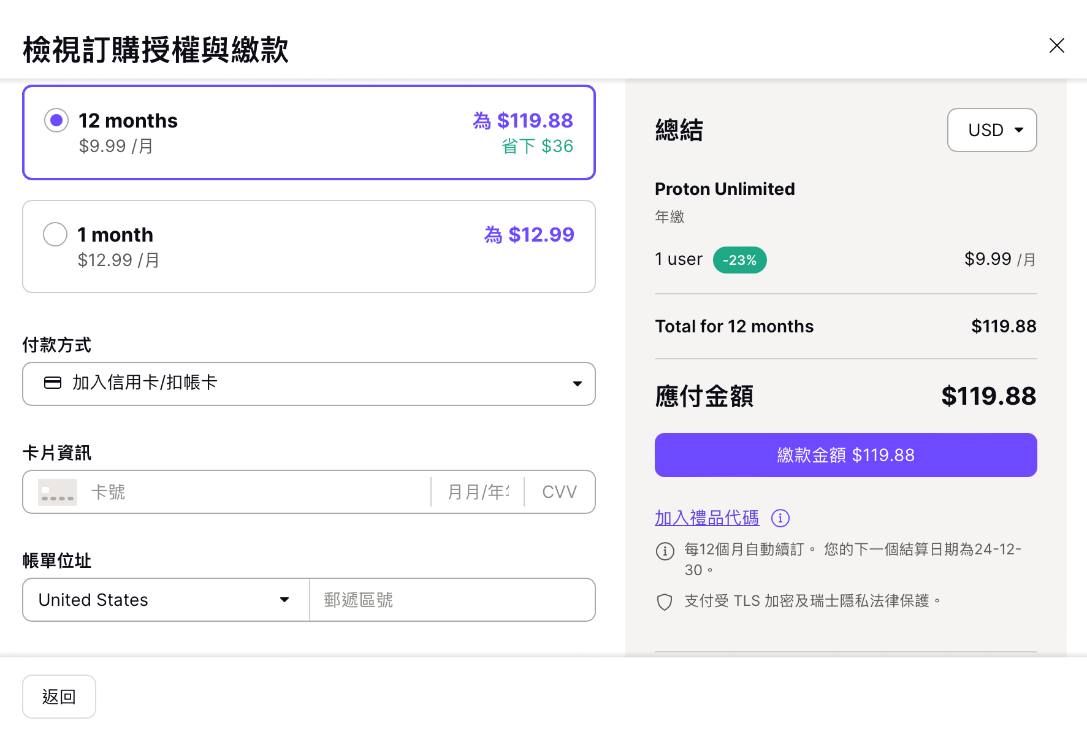Focus the CVV input field
The image size is (1087, 742).
pos(560,492)
